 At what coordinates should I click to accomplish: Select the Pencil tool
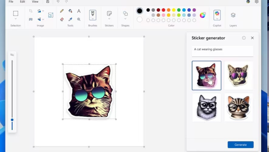point(62,11)
